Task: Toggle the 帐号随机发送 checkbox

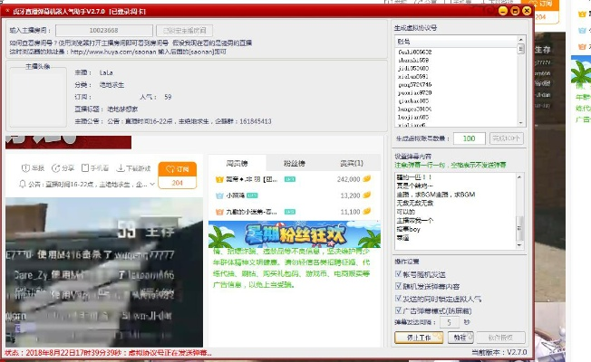Action: pyautogui.click(x=398, y=274)
